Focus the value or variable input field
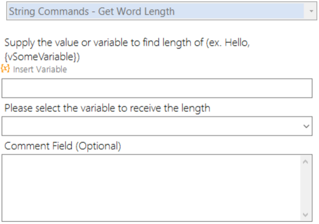 point(157,88)
